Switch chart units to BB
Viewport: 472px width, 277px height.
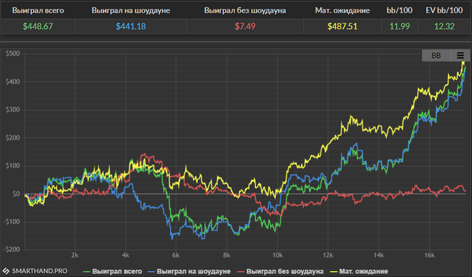436,55
